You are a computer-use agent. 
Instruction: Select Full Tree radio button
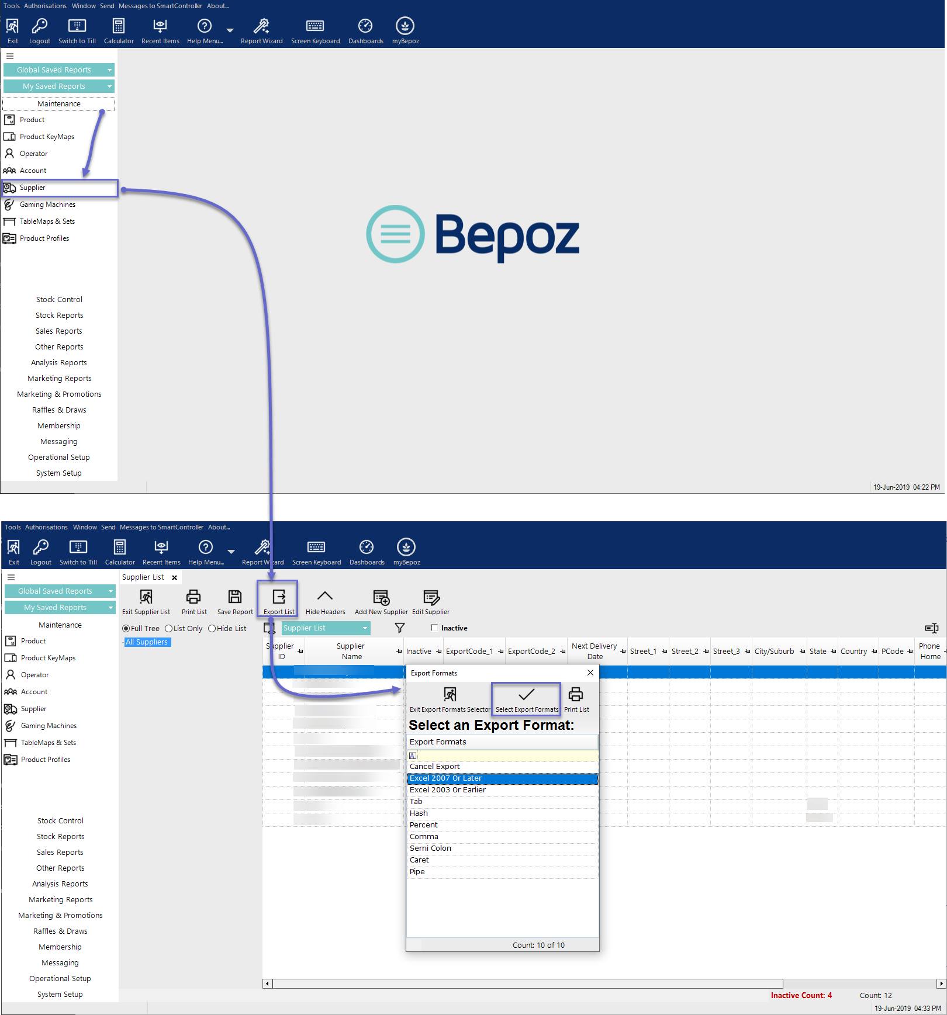pos(126,629)
